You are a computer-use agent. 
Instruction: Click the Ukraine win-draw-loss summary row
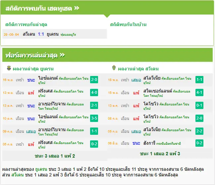point(55,156)
